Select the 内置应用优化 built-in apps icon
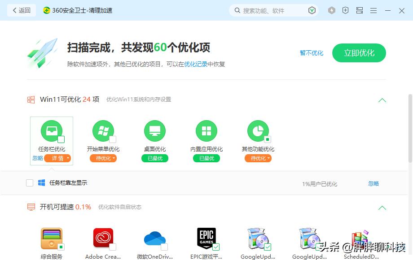Screen dimensions: 413x260 pos(206,131)
